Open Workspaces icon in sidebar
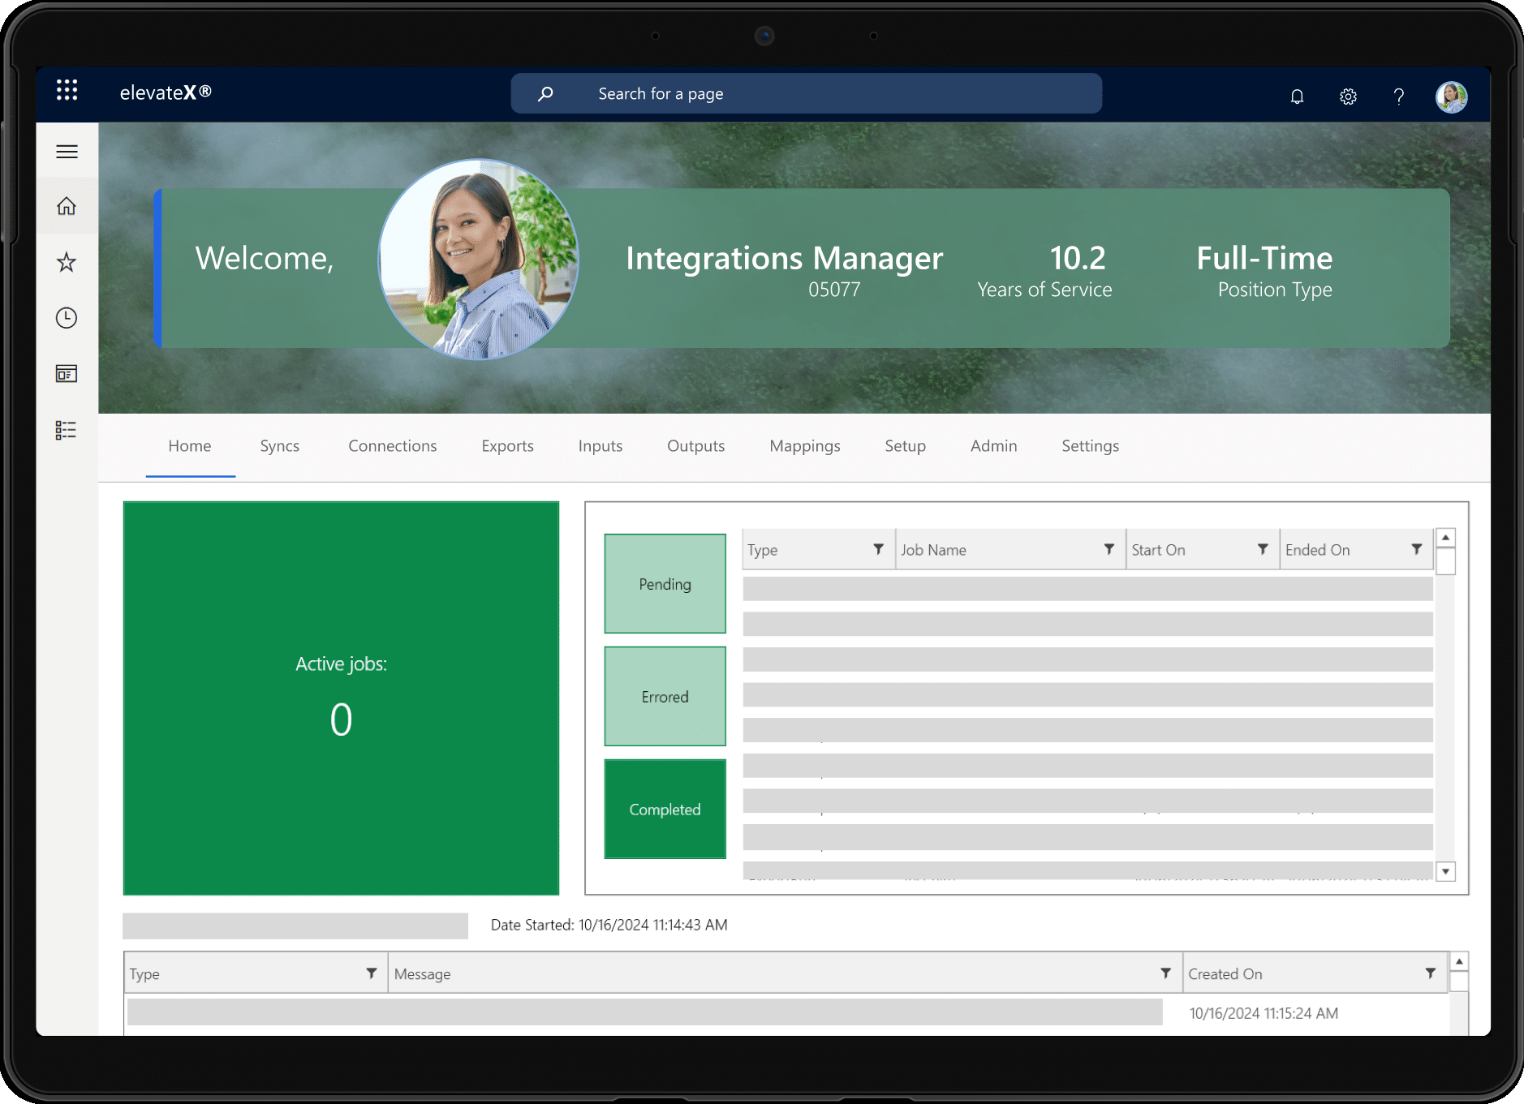 67,373
